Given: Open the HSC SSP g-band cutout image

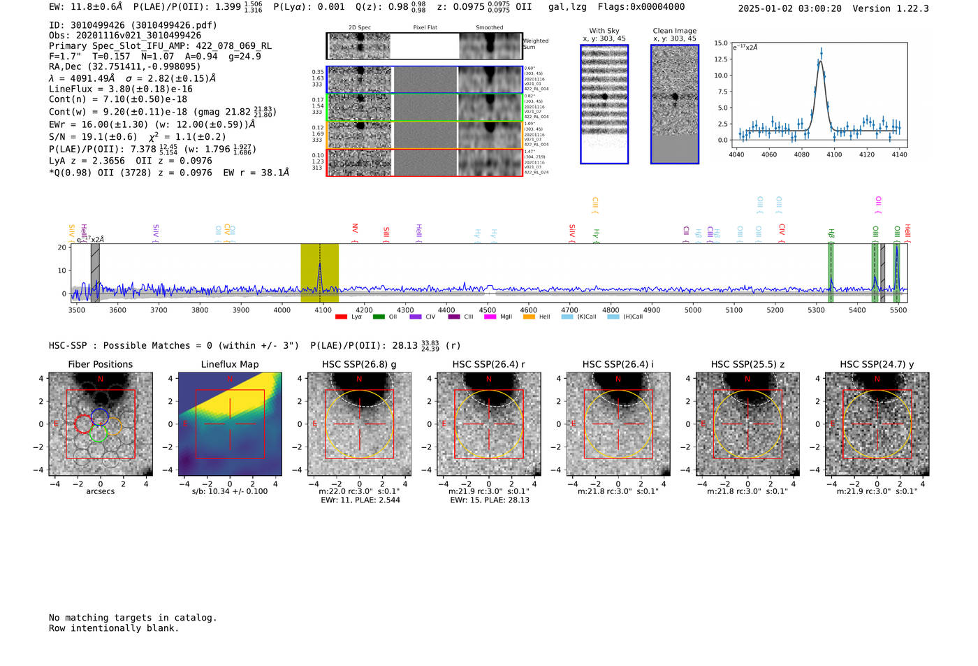Looking at the screenshot, I should pos(359,424).
